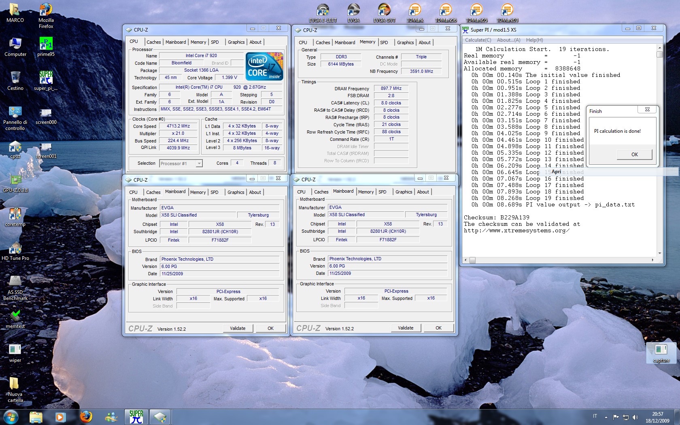Open About tab in memory CPU-Z window
Screen dimensions: 680x425
(x=425, y=42)
